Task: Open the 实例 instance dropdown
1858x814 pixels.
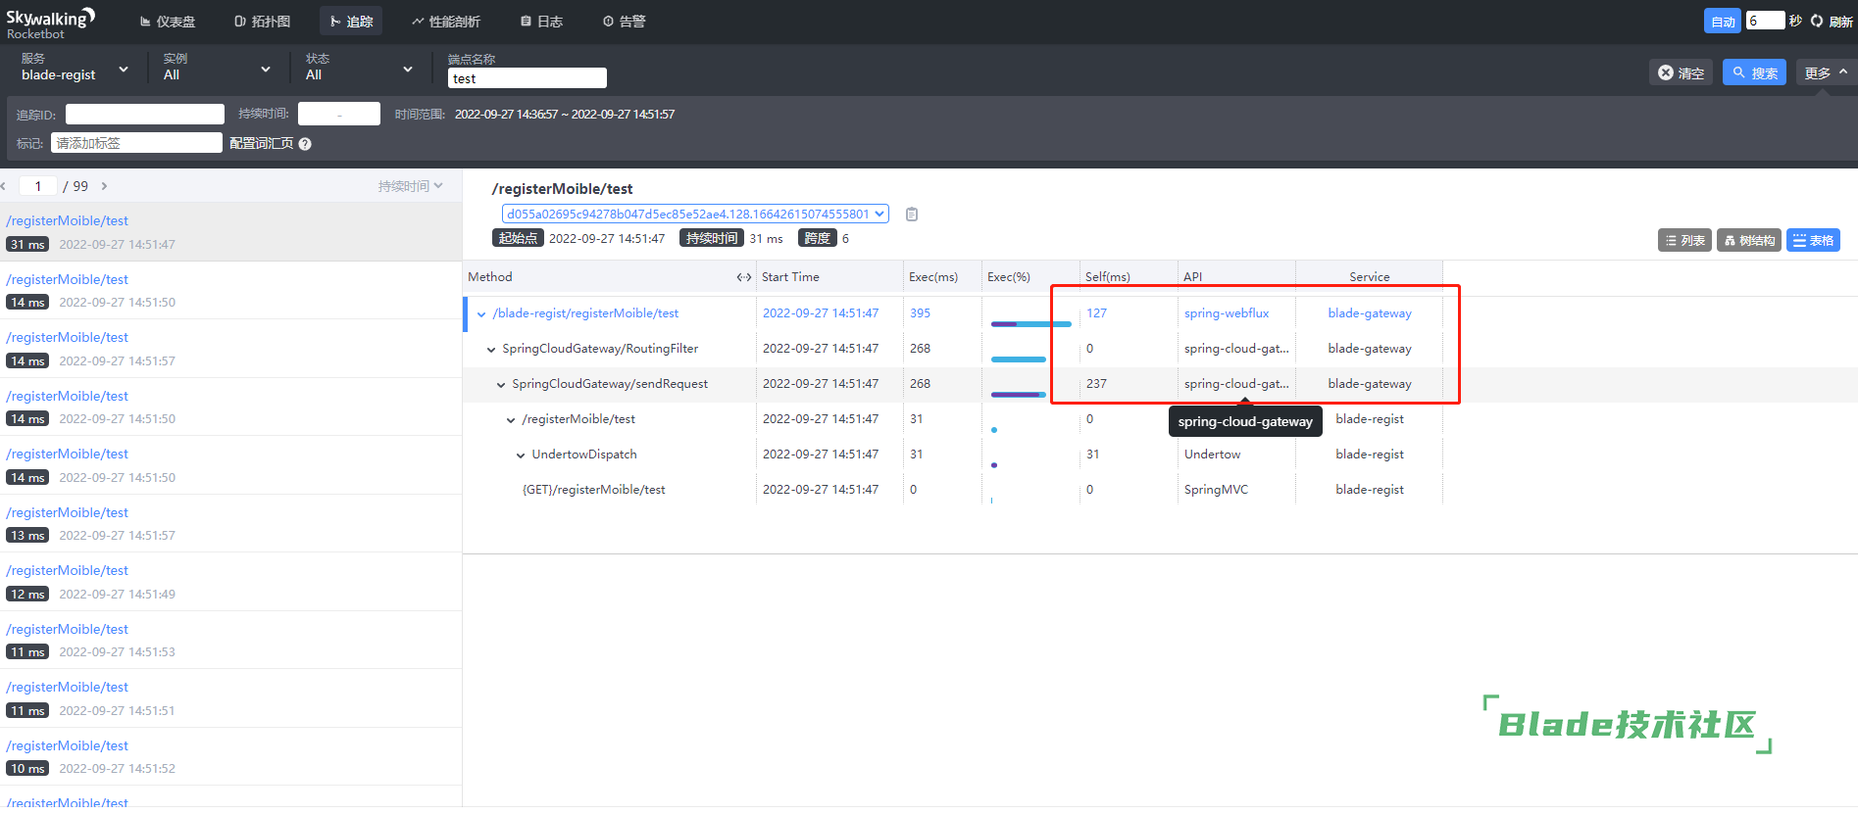Action: [x=217, y=68]
